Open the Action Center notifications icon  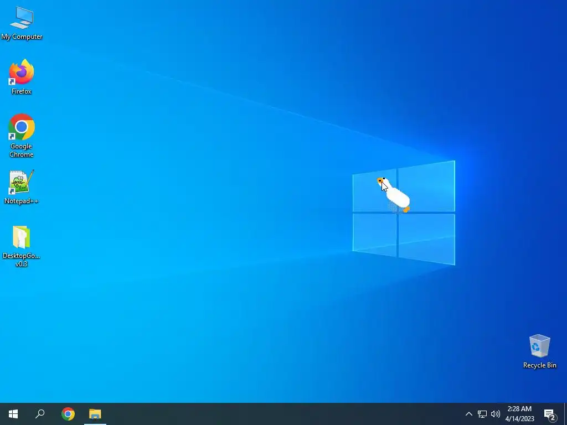[x=550, y=414]
